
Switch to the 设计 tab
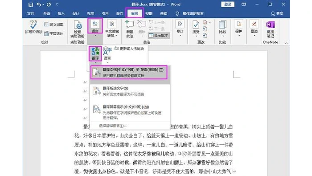[76, 13]
